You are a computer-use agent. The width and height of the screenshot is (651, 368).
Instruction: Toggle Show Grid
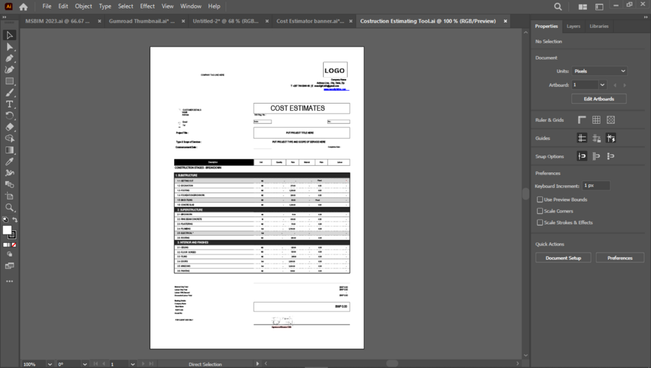(x=596, y=120)
